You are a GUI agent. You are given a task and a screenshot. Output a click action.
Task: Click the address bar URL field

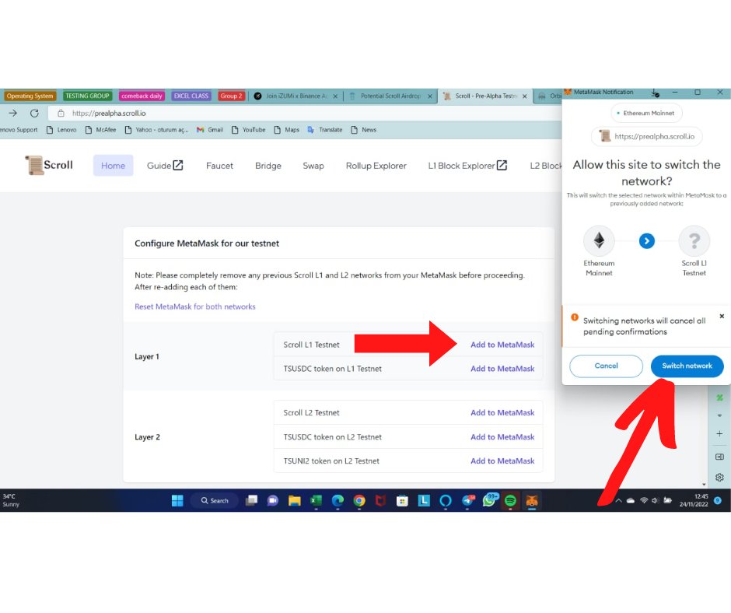303,113
